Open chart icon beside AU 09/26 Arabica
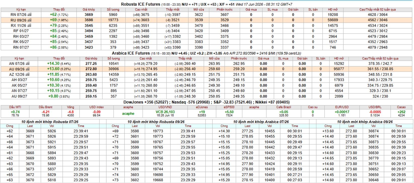The width and height of the screenshot is (414, 183). click(x=28, y=69)
